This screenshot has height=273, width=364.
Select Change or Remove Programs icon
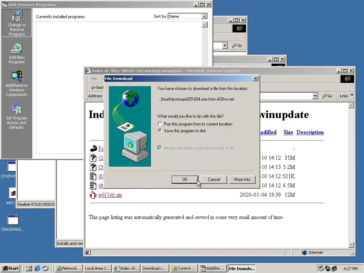[x=17, y=23]
